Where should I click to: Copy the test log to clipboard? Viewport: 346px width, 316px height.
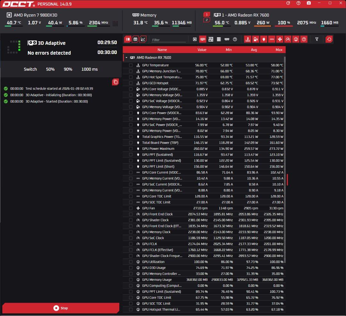click(x=115, y=82)
